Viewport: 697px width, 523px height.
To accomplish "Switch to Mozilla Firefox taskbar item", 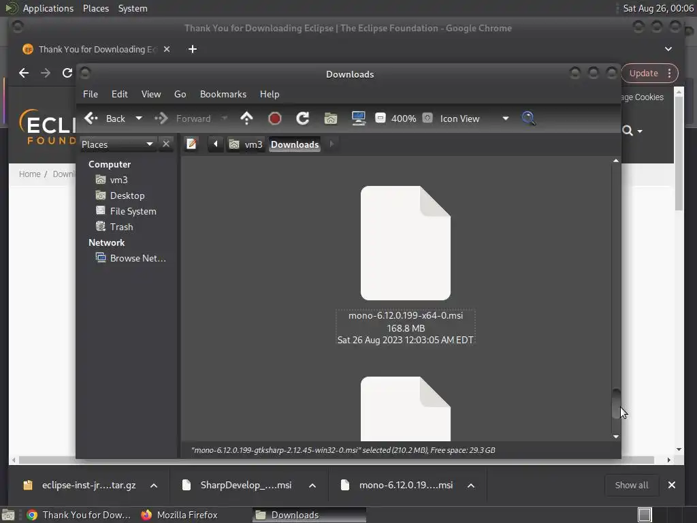I will [180, 515].
